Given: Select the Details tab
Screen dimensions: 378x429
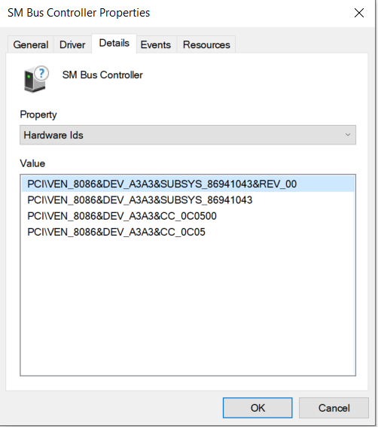Looking at the screenshot, I should click(x=114, y=43).
